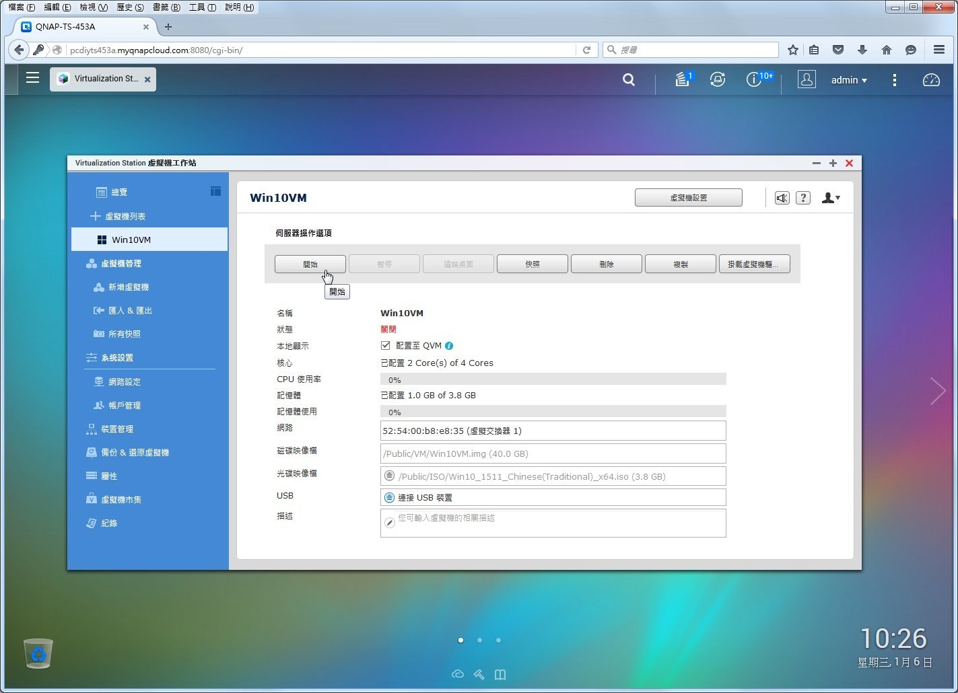
Task: Click the book icon at bottom
Action: (x=500, y=674)
